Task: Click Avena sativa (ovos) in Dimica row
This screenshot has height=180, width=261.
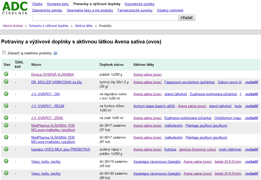Action: pos(147,74)
